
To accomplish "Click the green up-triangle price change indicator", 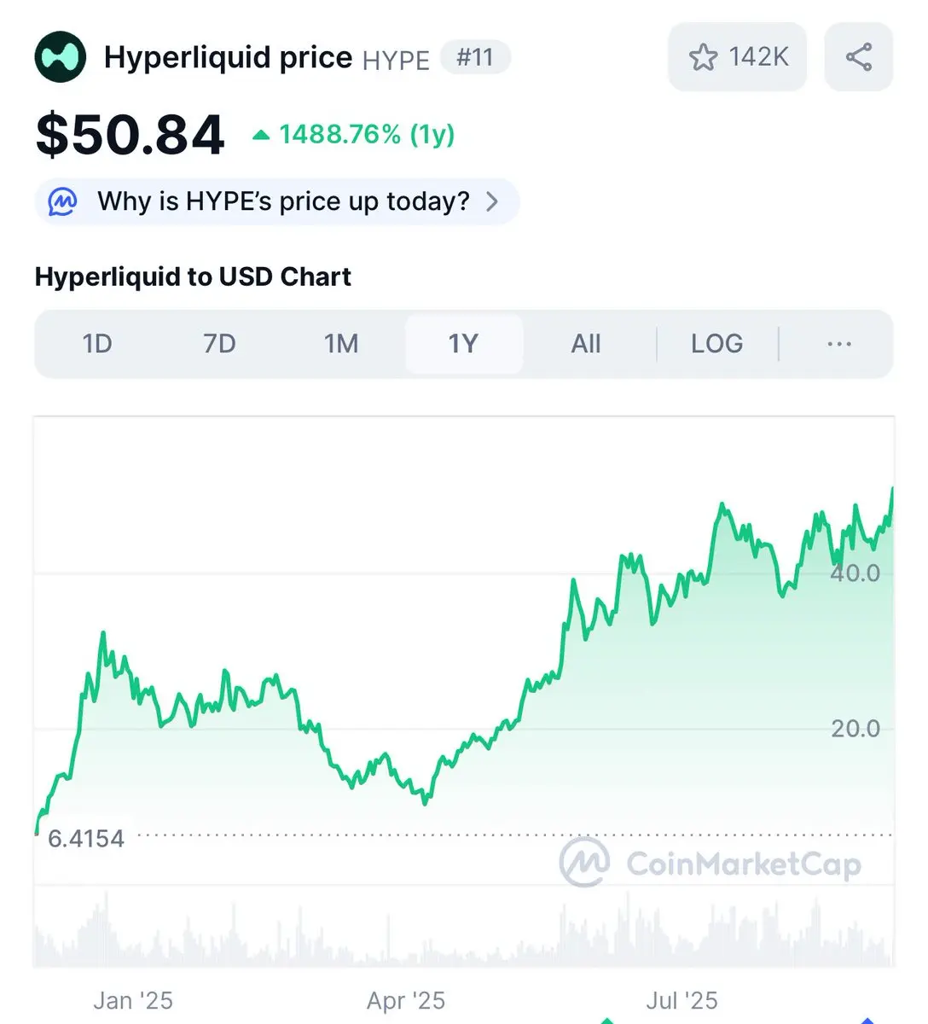I will (261, 135).
